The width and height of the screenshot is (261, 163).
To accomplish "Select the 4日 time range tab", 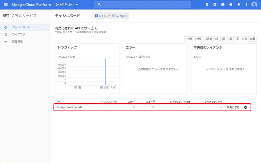I will pos(230,39).
